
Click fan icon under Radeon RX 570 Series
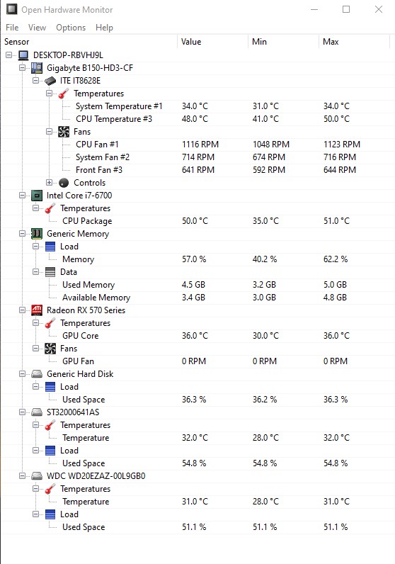50,348
